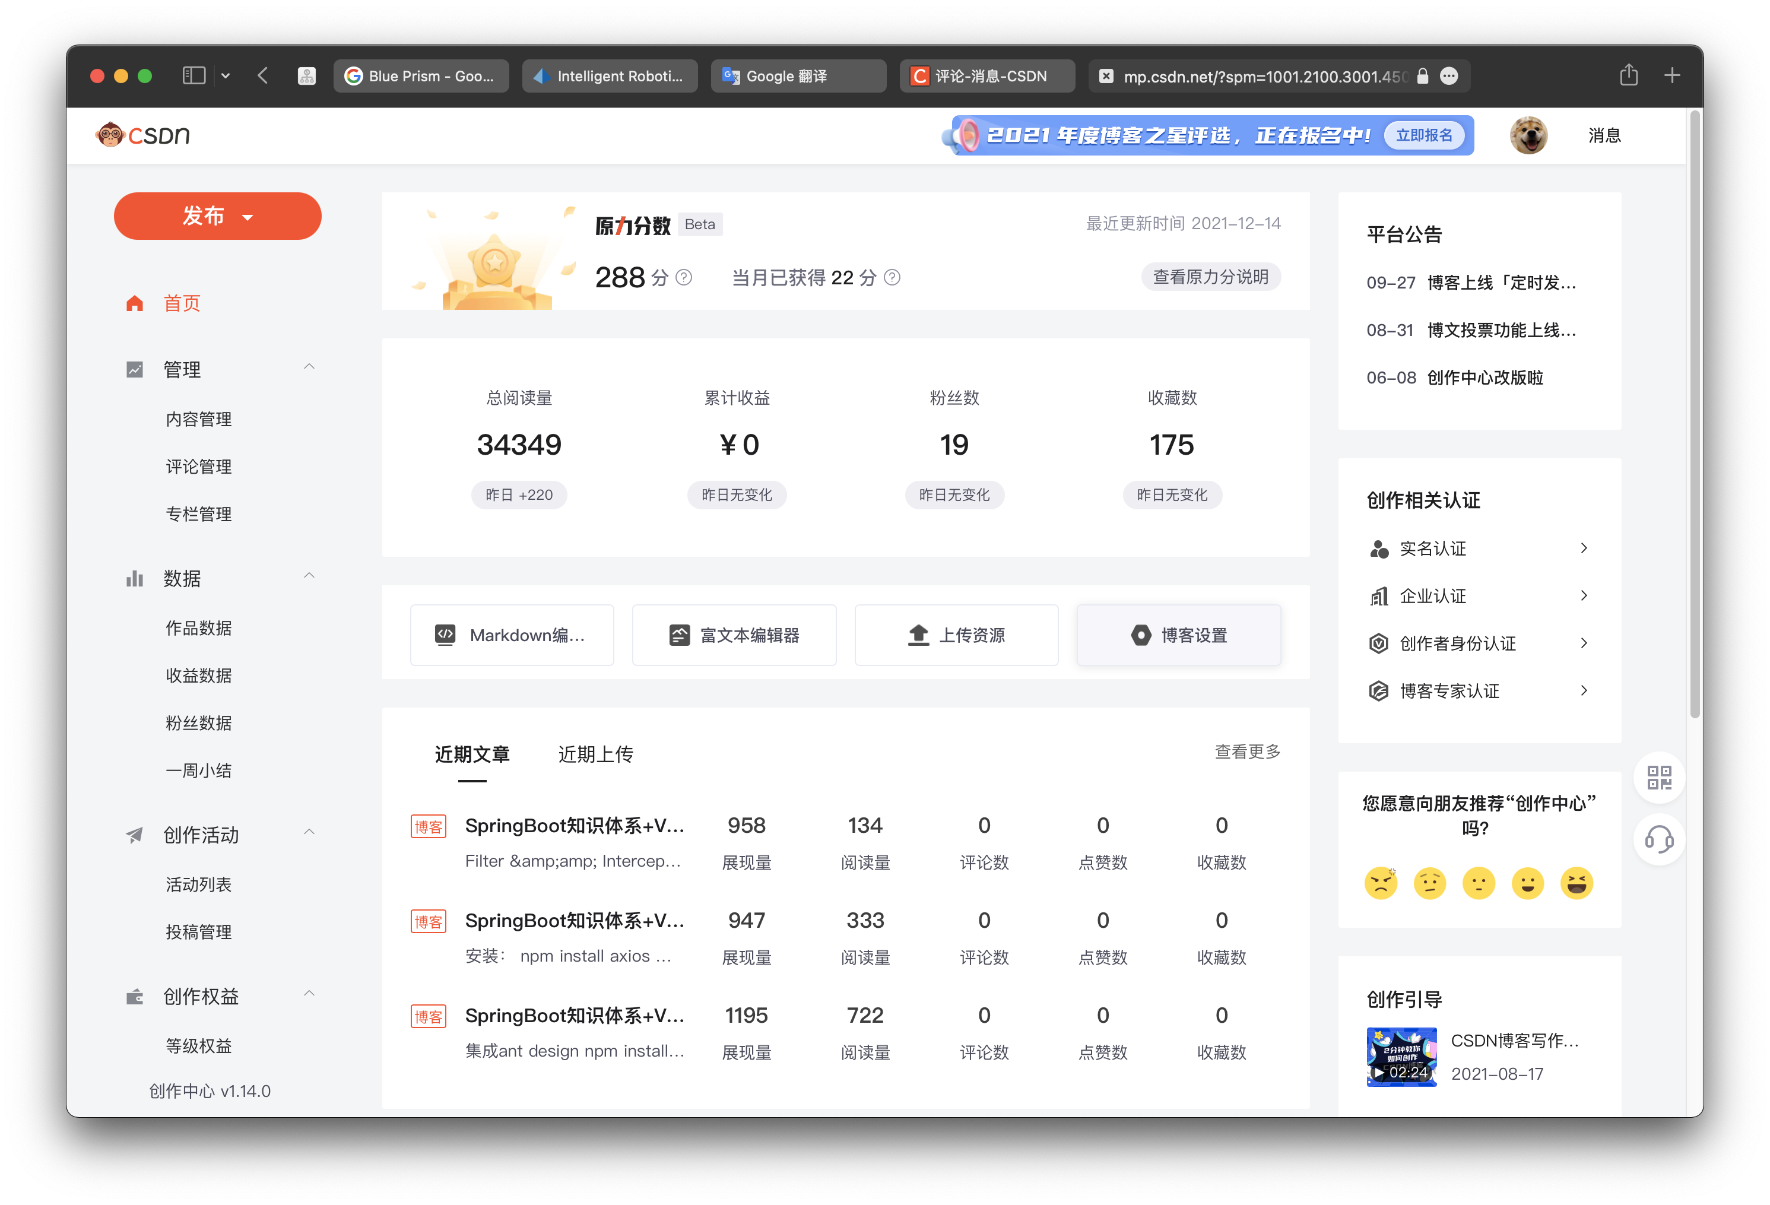This screenshot has height=1205, width=1770.
Task: Play the CSDN博客写作 video thumbnail
Action: (x=1401, y=1057)
